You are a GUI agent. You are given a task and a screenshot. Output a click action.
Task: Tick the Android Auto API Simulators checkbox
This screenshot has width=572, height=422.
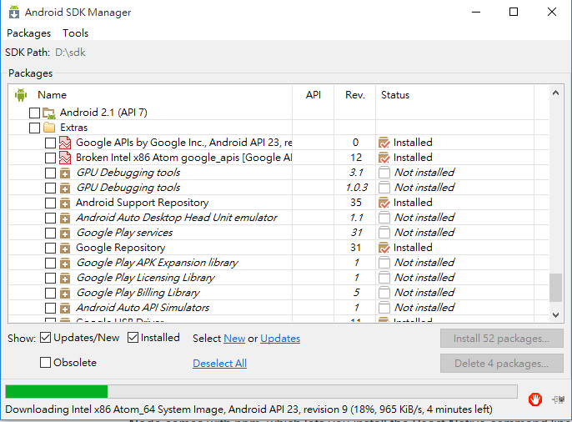(50, 308)
